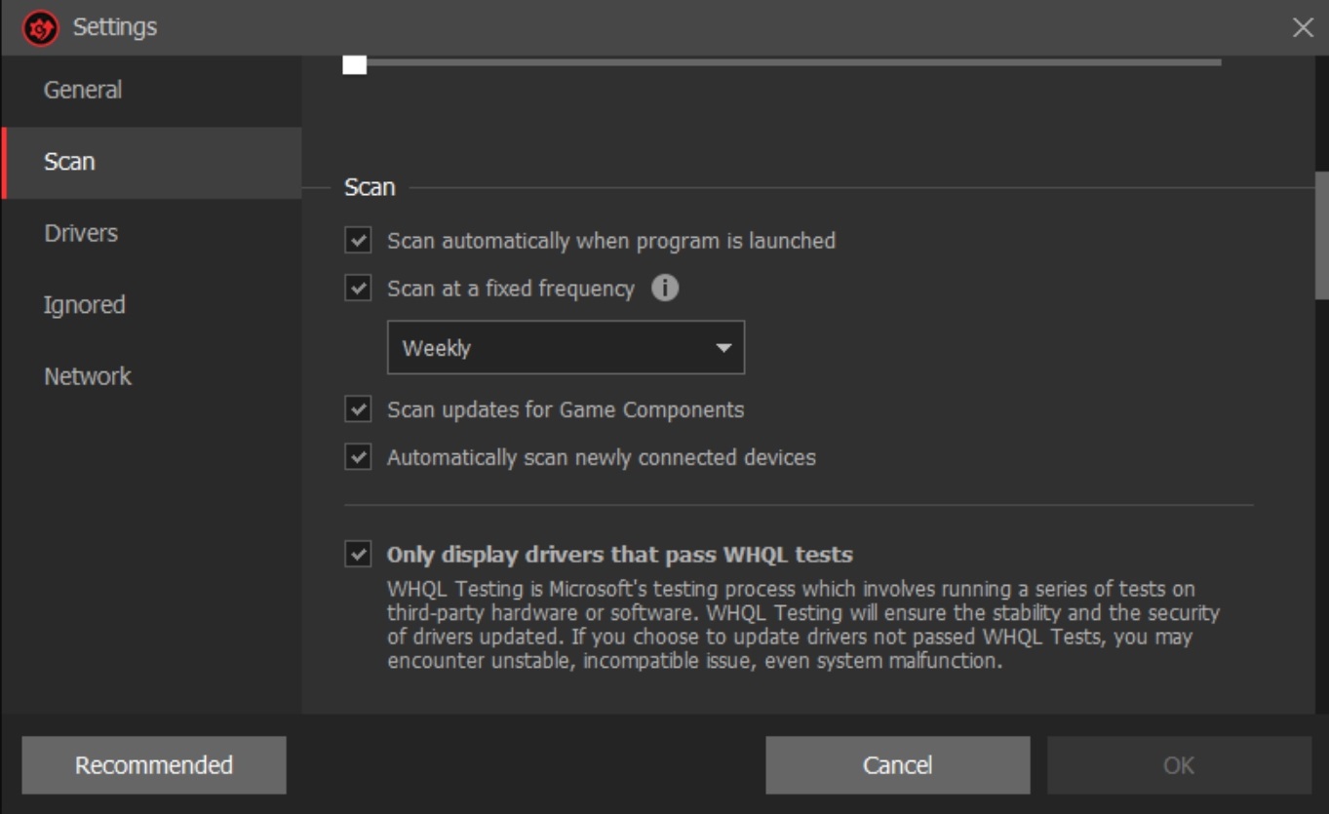Click the Recommended button
Screen dimensions: 1329x814
click(x=154, y=765)
